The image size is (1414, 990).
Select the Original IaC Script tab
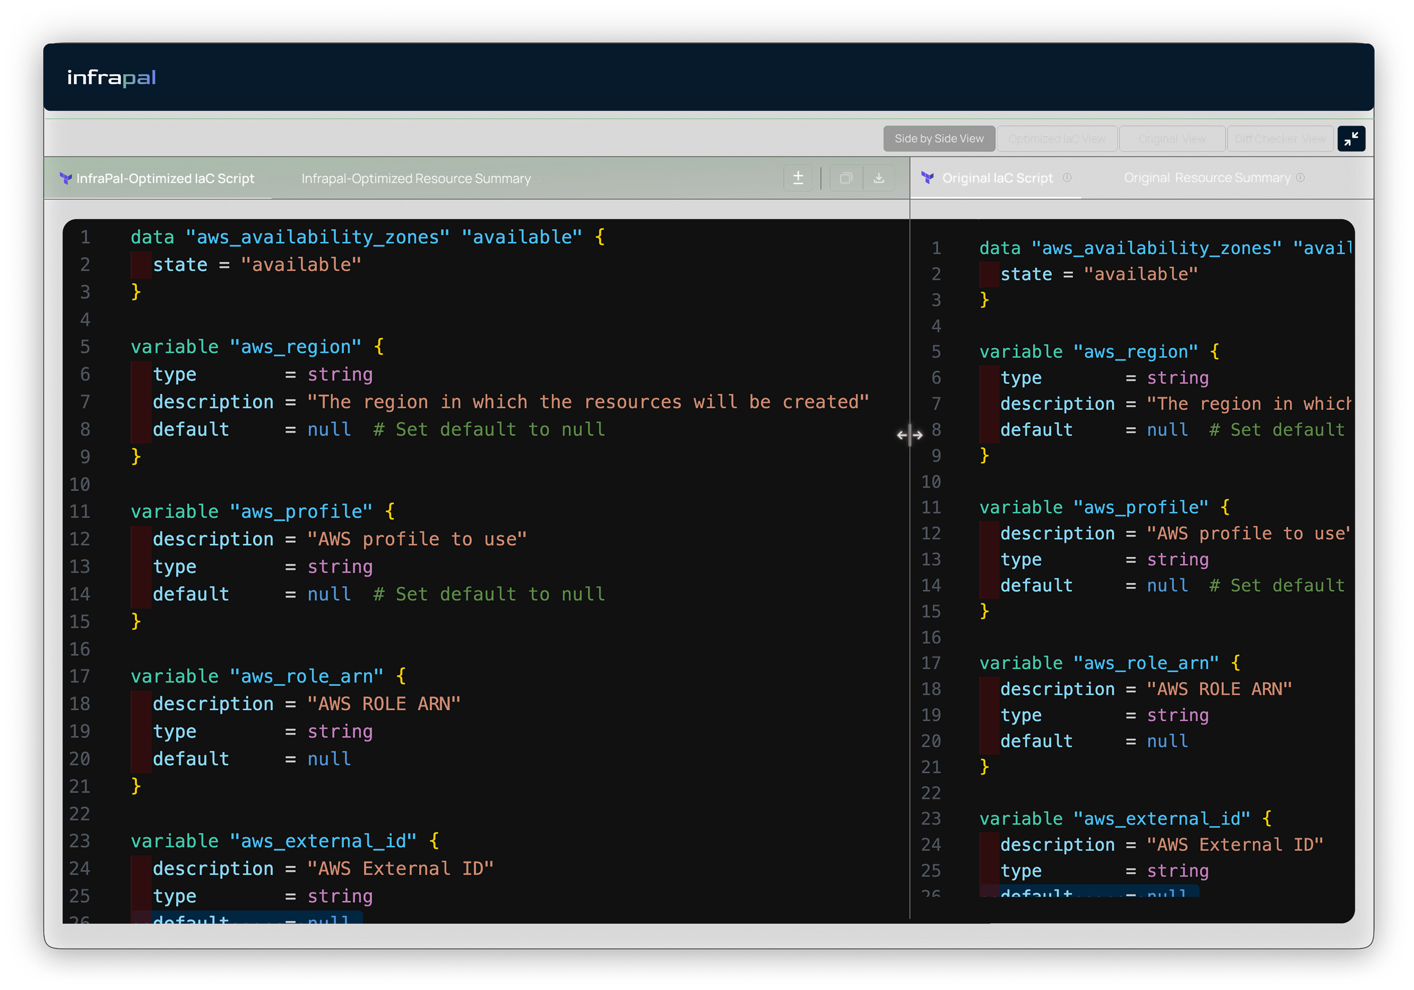pyautogui.click(x=997, y=178)
